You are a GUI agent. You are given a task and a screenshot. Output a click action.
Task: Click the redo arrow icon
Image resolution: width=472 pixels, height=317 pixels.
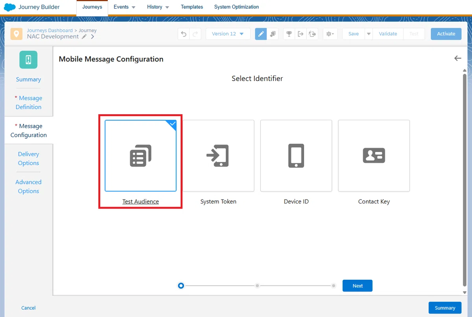pos(195,34)
